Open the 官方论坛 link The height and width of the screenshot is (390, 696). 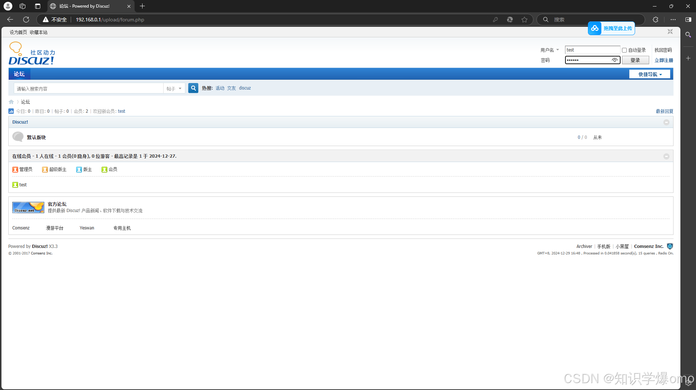point(57,204)
